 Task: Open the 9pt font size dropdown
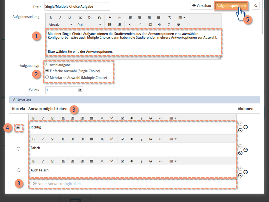89,25
